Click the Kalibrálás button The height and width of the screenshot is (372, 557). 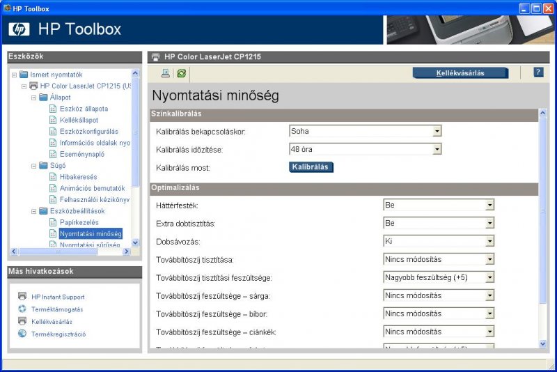(311, 167)
